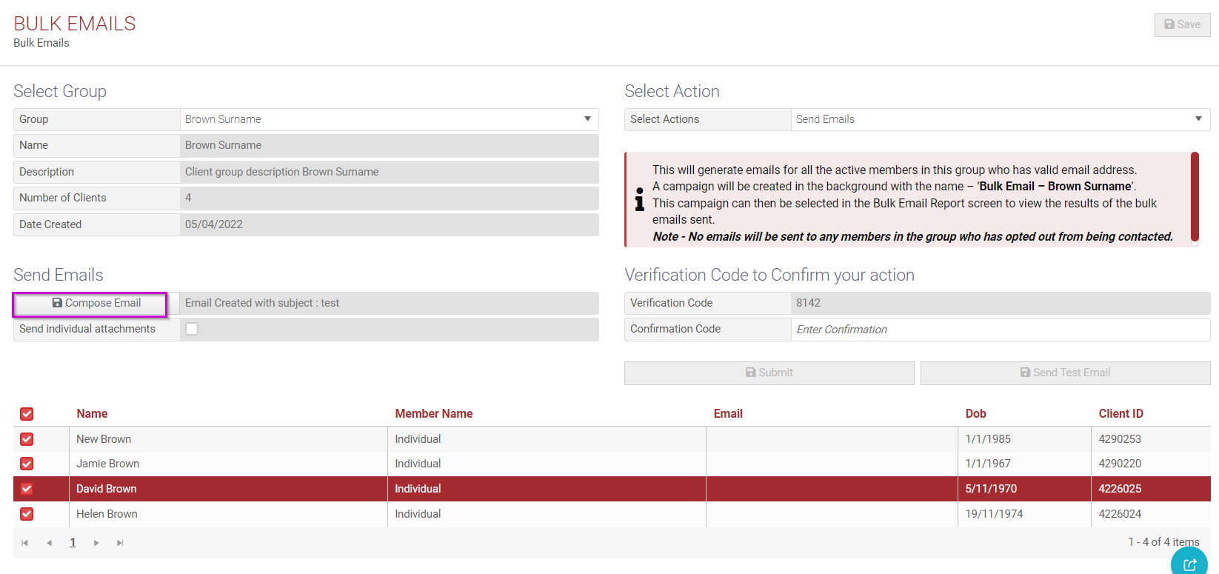Viewport: 1219px width, 574px height.
Task: Sort table by Dob column header
Action: pos(975,414)
